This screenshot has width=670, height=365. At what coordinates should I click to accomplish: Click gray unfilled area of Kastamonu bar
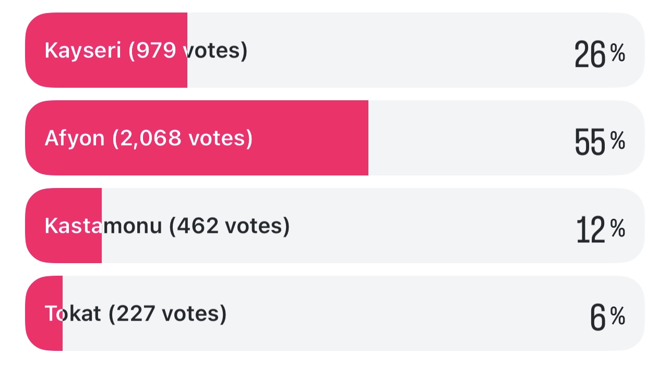[373, 226]
